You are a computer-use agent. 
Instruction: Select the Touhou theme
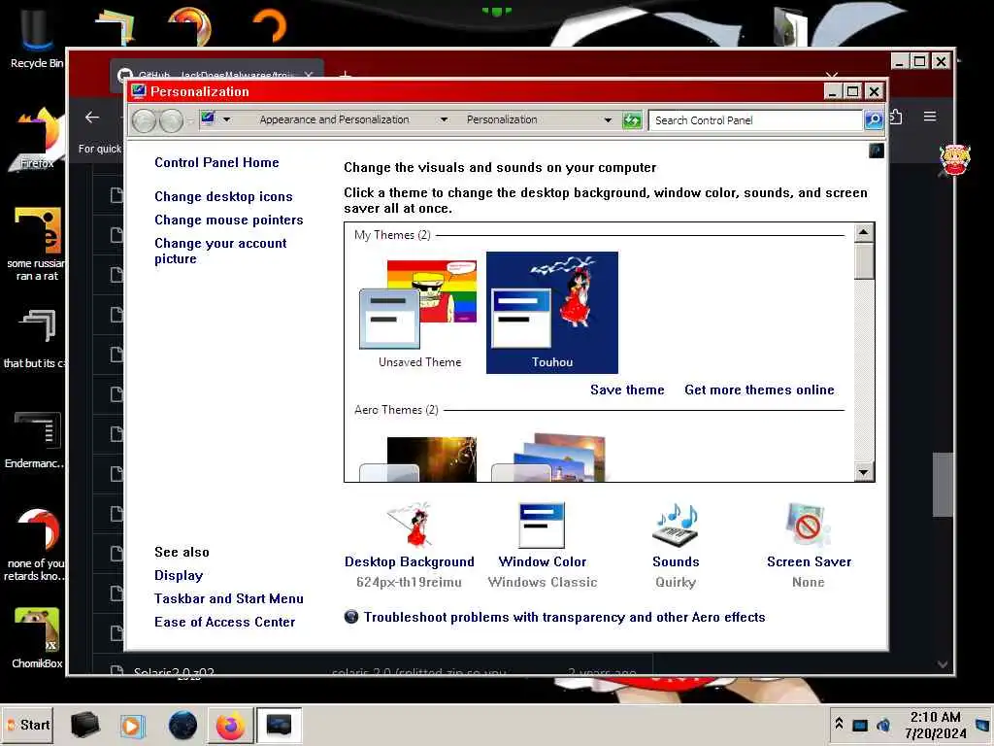[552, 312]
